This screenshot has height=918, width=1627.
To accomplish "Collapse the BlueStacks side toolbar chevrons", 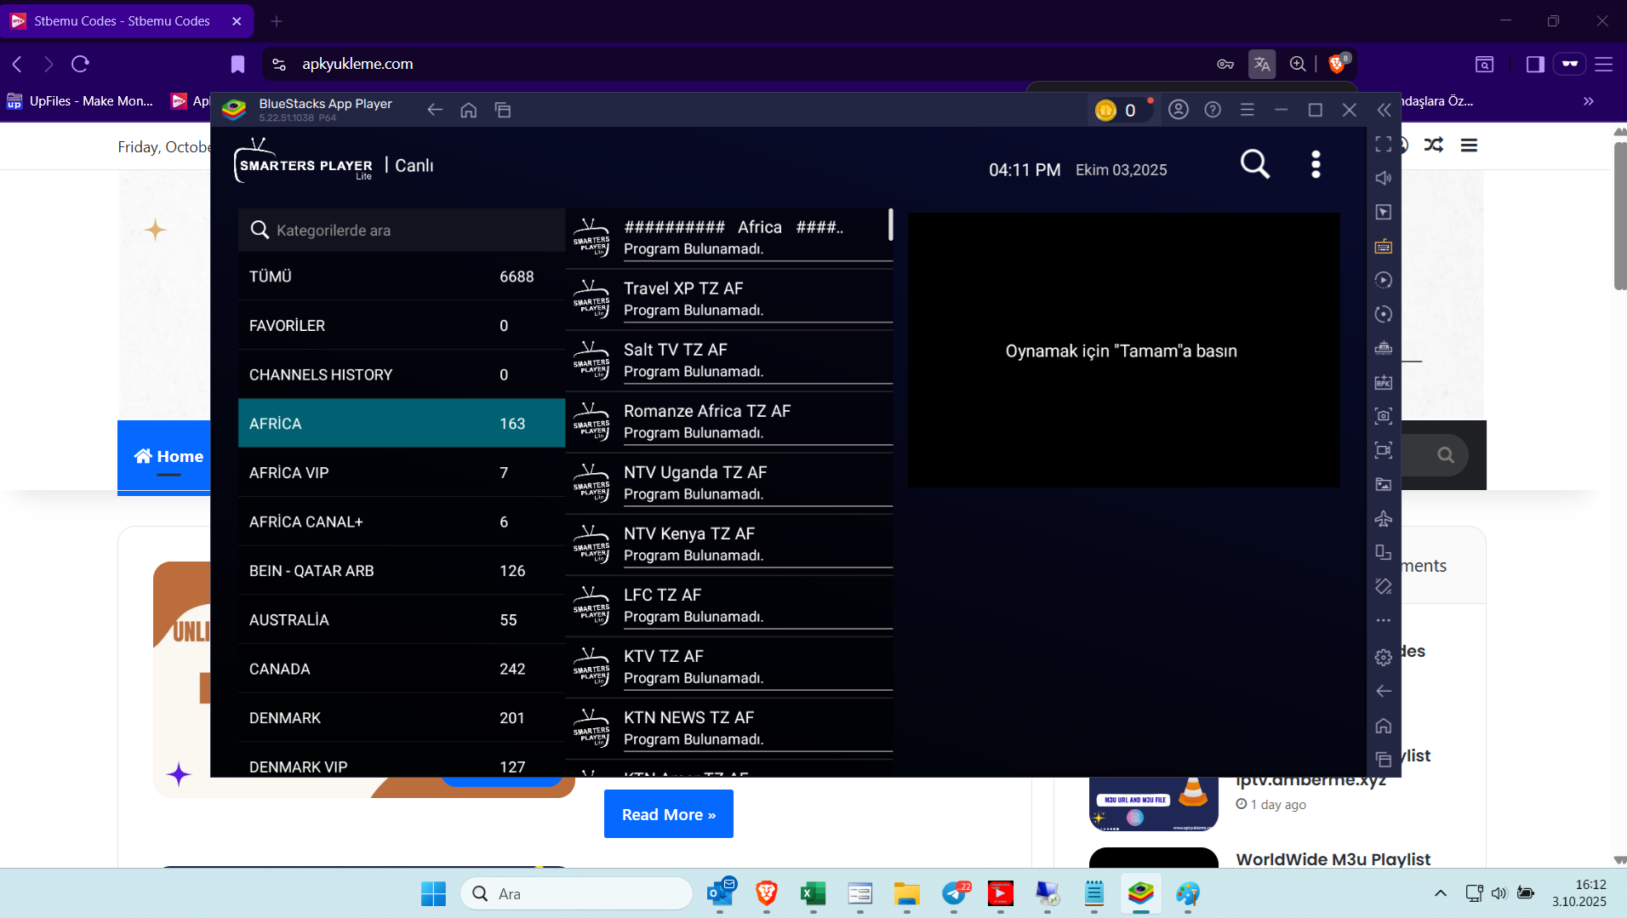I will click(1384, 110).
